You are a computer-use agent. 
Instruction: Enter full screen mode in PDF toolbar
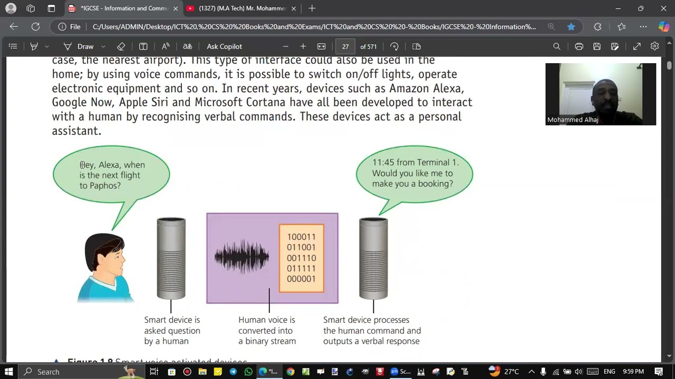637,46
